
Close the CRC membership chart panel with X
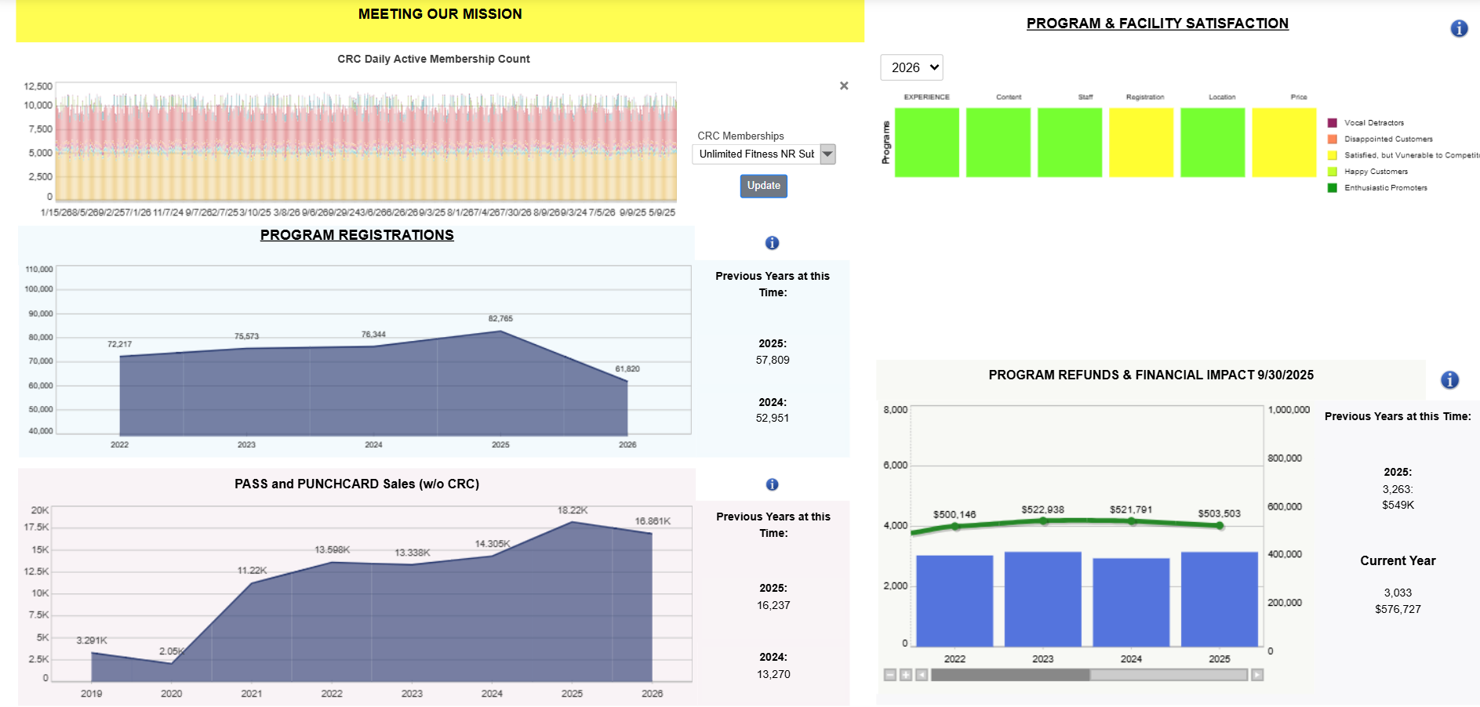(x=844, y=85)
